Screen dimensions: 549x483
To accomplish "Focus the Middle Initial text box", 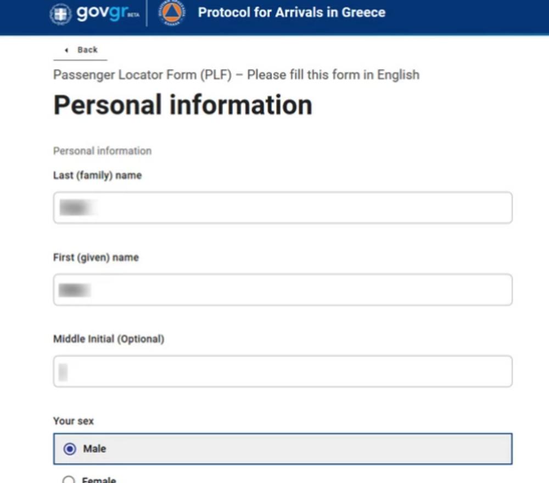I will 283,371.
